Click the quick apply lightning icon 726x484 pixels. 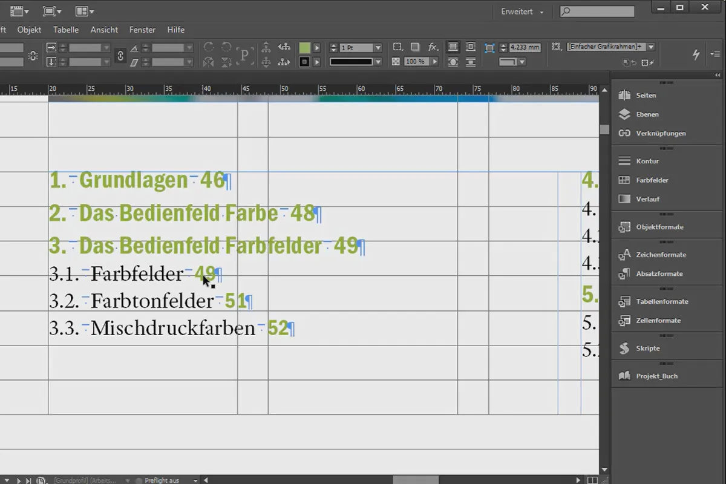click(696, 54)
